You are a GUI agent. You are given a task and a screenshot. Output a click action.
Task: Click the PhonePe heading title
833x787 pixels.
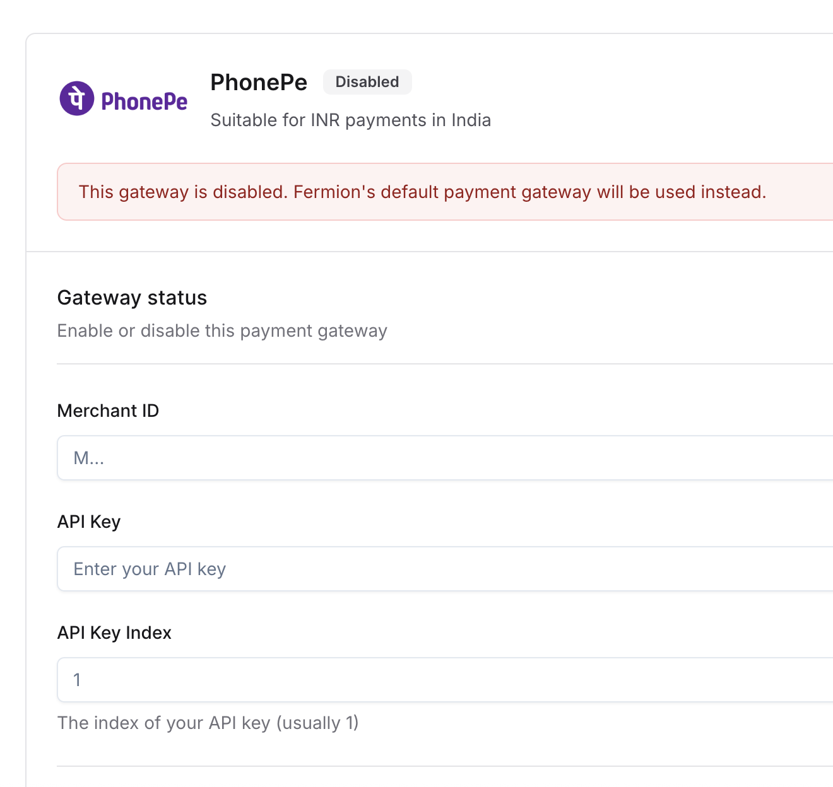point(259,83)
